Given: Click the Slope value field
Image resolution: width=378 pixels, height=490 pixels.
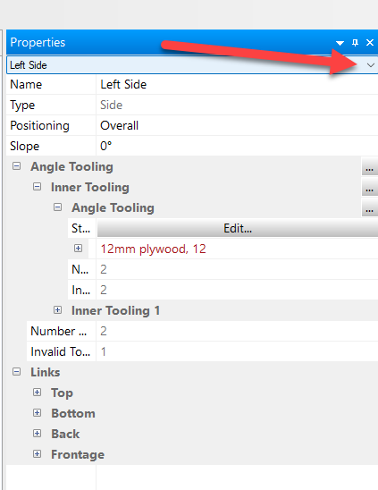Looking at the screenshot, I should click(x=237, y=146).
